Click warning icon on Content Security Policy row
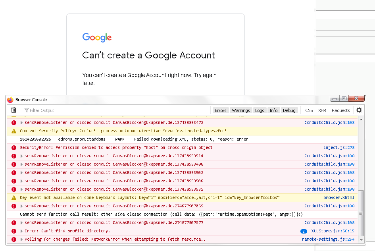Image resolution: width=375 pixels, height=251 pixels. [14, 131]
